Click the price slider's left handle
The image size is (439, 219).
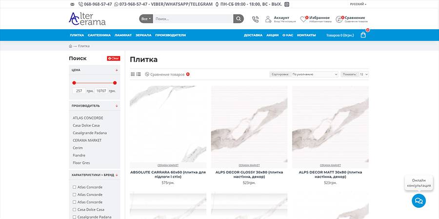point(73,83)
